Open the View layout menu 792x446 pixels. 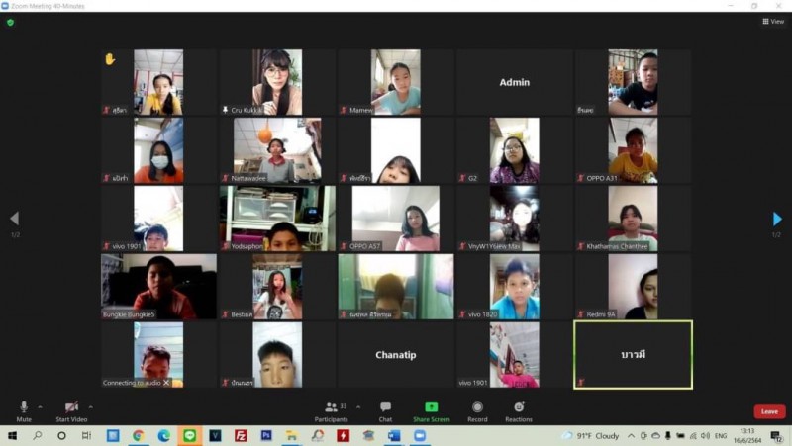coord(773,21)
